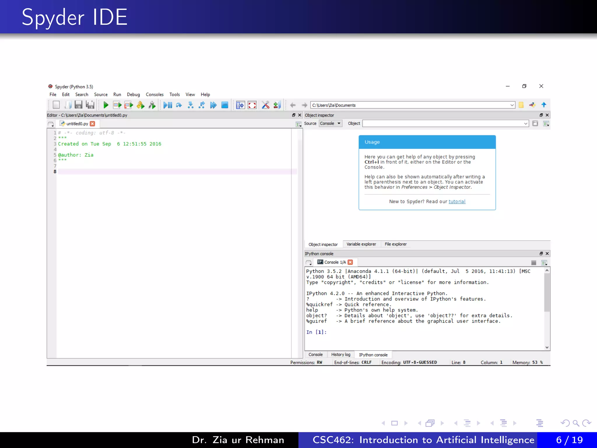The width and height of the screenshot is (597, 448).
Task: Open the Consoles menu
Action: coord(155,94)
